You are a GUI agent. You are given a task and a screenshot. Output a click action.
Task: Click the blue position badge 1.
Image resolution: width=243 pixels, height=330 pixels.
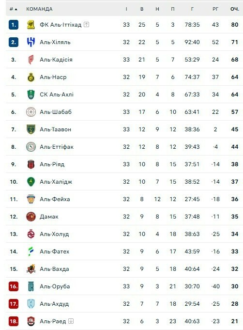(14, 25)
